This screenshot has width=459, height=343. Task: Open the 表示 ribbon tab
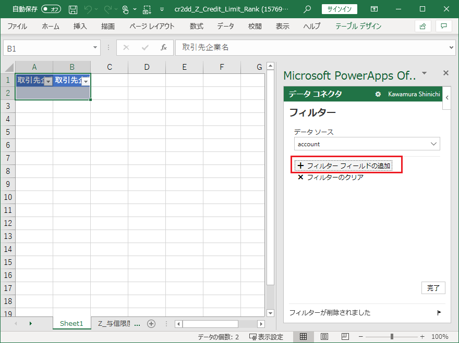click(283, 27)
